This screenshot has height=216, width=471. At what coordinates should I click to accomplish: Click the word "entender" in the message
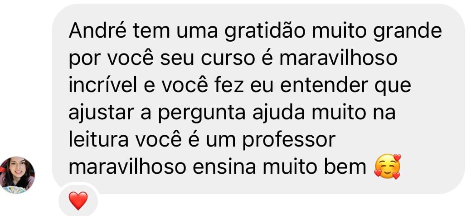pyautogui.click(x=324, y=86)
